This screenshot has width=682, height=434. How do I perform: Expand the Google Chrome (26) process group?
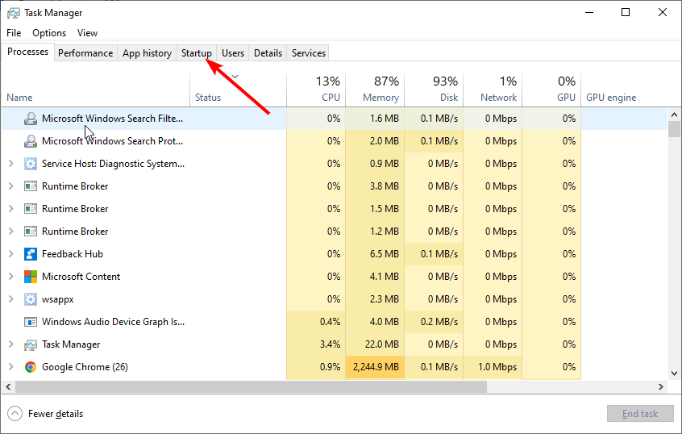(x=10, y=367)
